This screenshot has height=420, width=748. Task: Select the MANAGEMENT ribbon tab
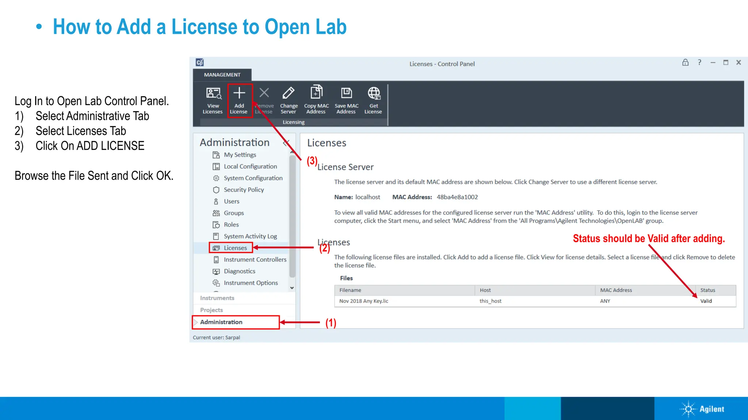click(x=222, y=75)
